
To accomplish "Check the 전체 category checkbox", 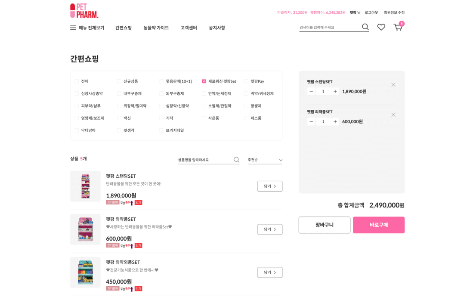I will (77, 81).
